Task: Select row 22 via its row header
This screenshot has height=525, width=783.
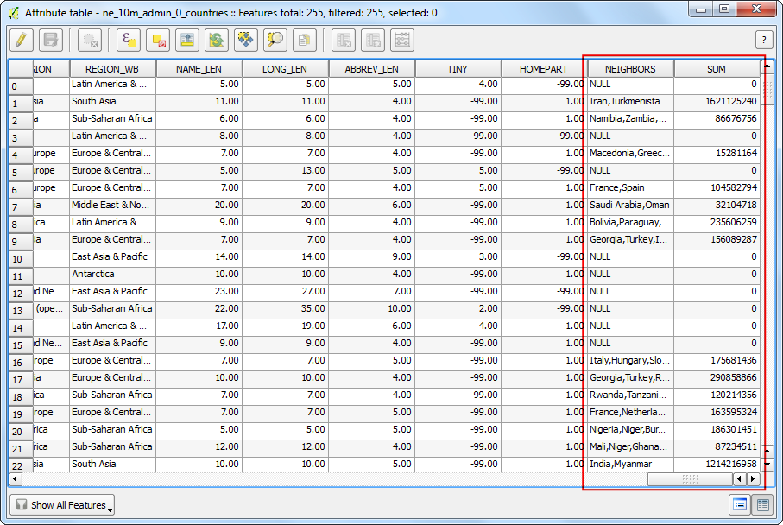Action: point(21,465)
